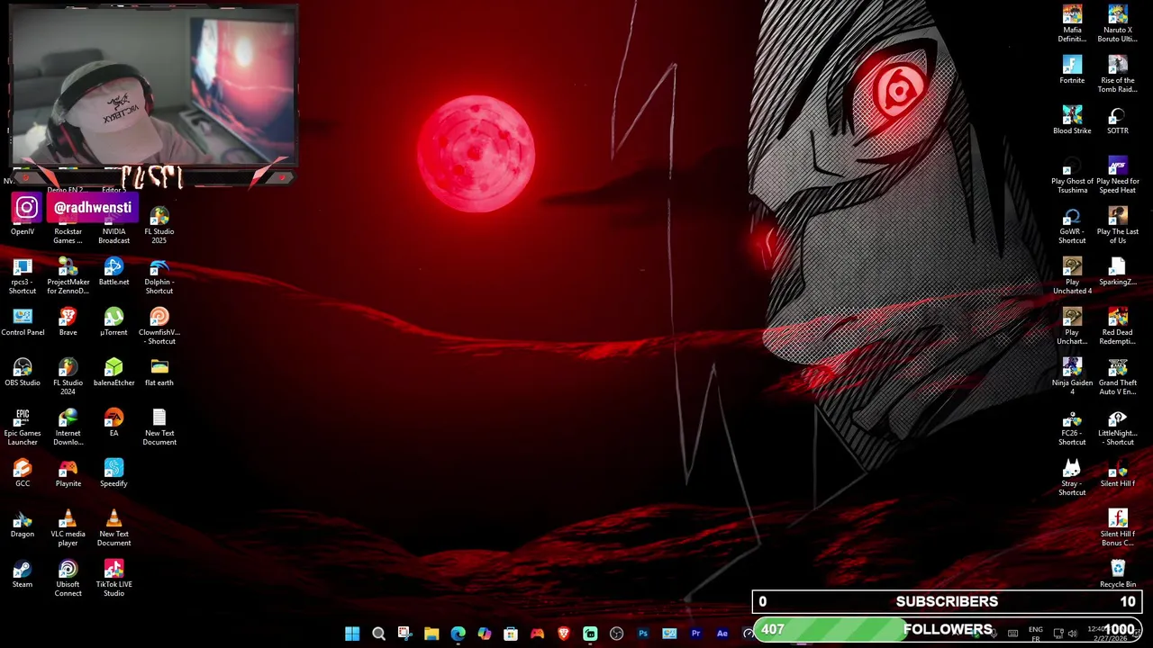Open the Ninja Gaiden 4 icon

(x=1072, y=376)
